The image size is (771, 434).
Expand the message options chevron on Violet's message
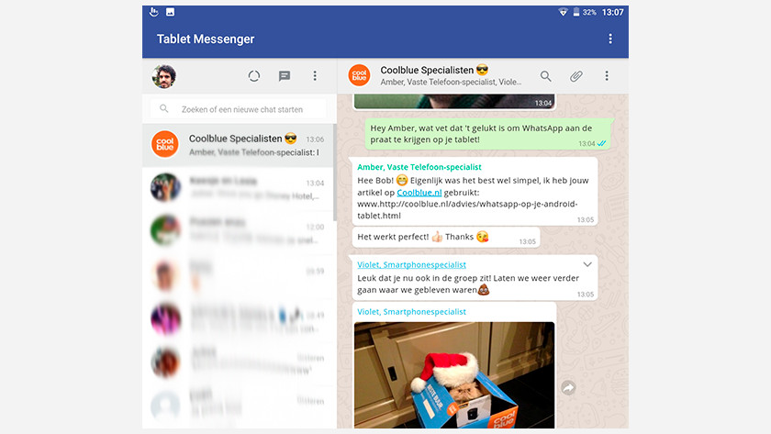tap(587, 264)
